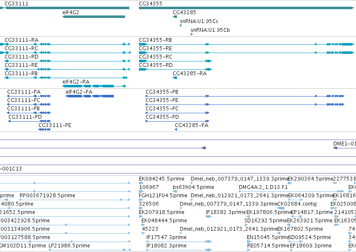This screenshot has width=356, height=252.
Task: Select EST entry labeled 45223
Action: [x=150, y=229]
